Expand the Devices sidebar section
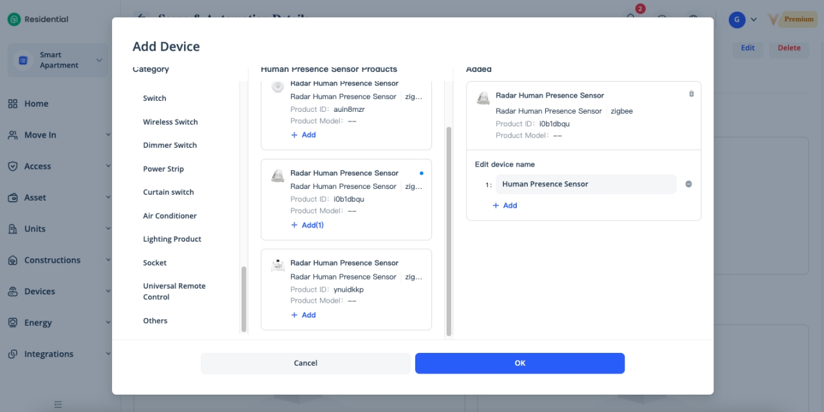 pyautogui.click(x=107, y=292)
